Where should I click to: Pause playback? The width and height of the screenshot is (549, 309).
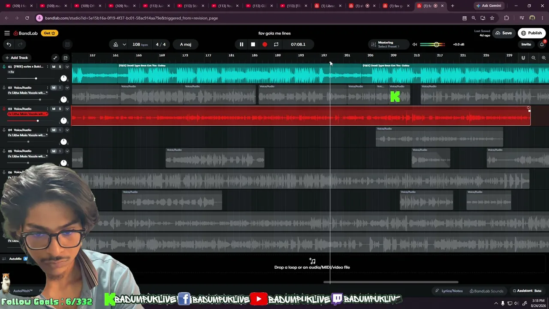241,44
